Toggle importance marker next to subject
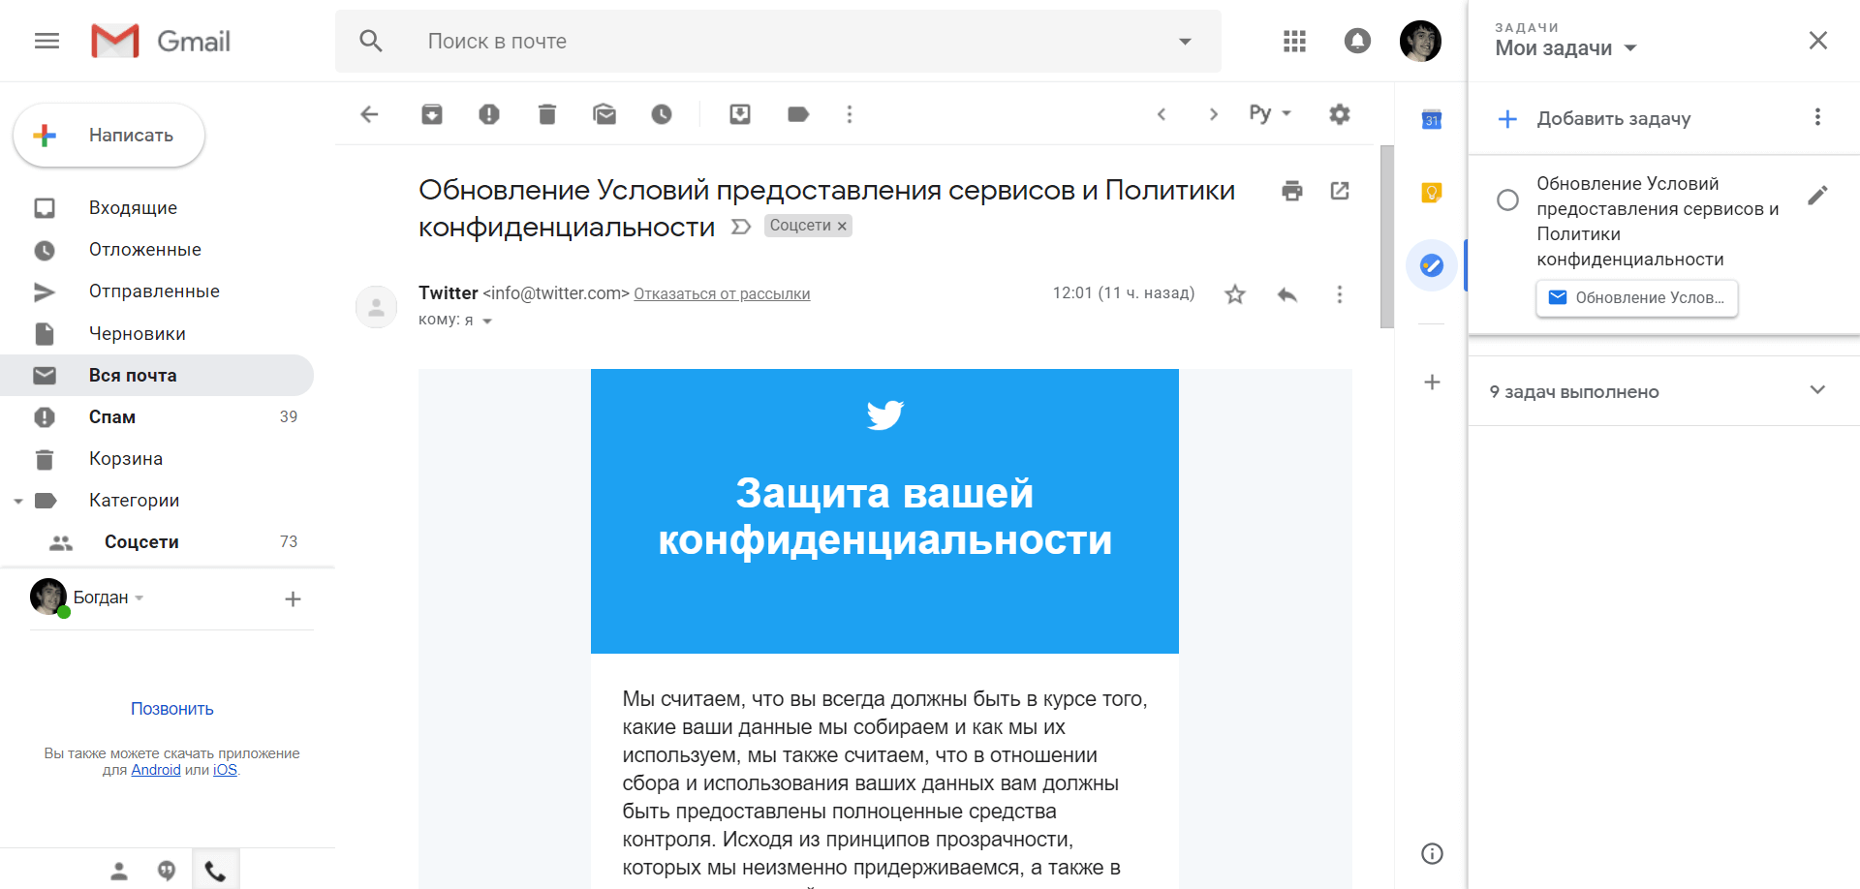 click(741, 227)
